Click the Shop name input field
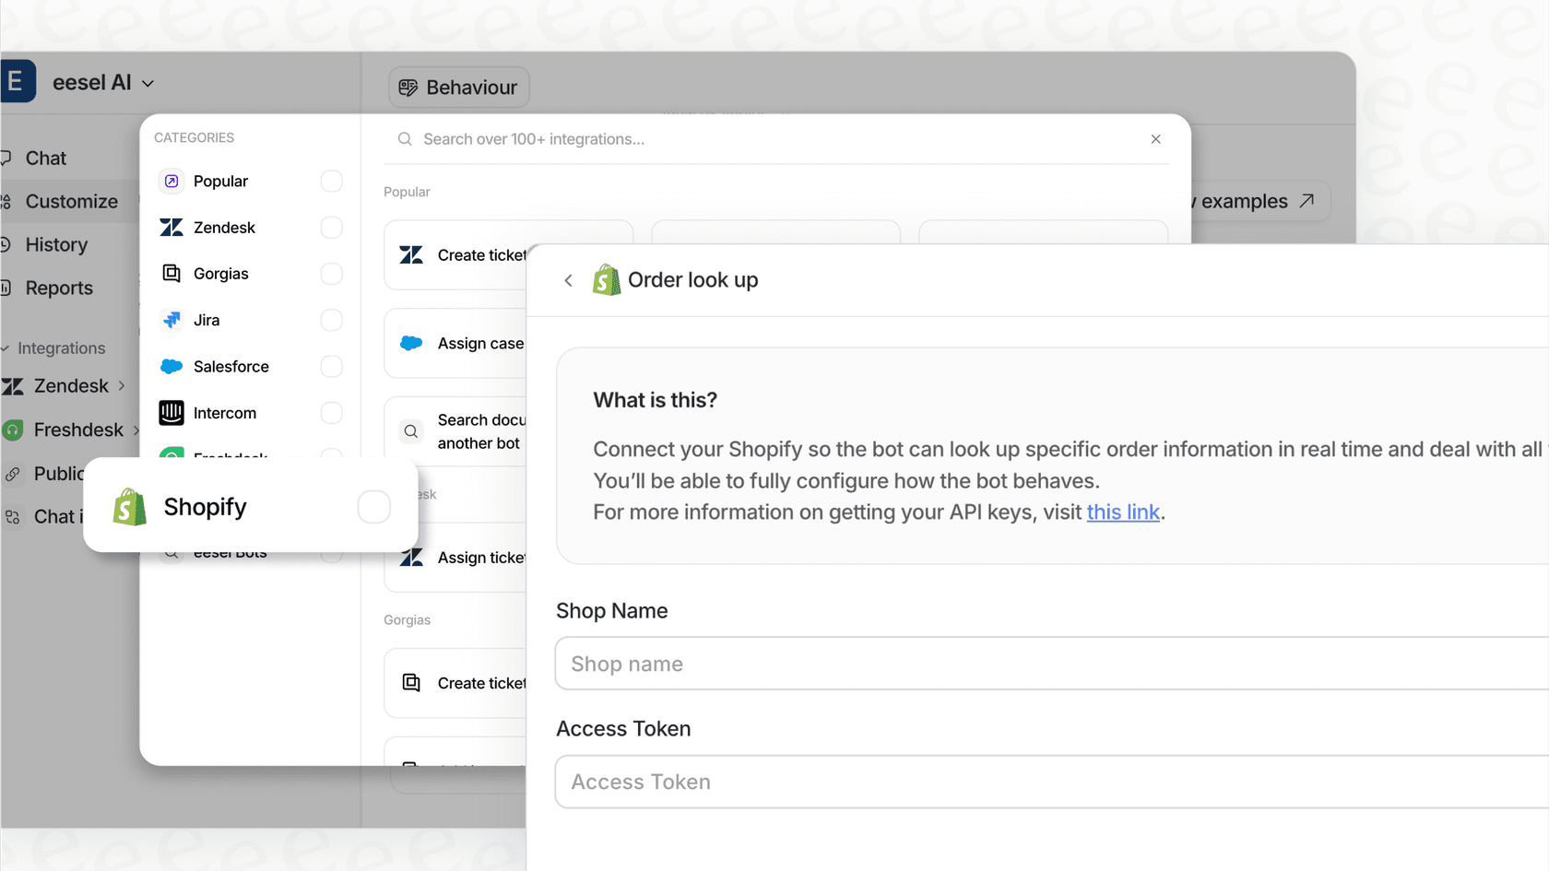 pyautogui.click(x=830, y=664)
